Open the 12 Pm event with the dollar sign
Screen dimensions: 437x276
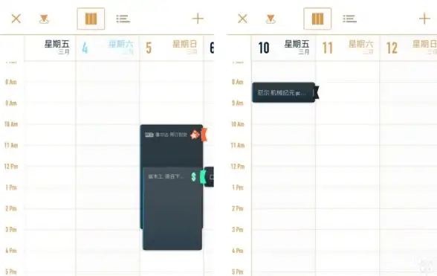point(172,208)
